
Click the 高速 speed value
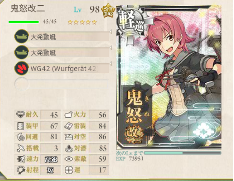(x=51, y=159)
